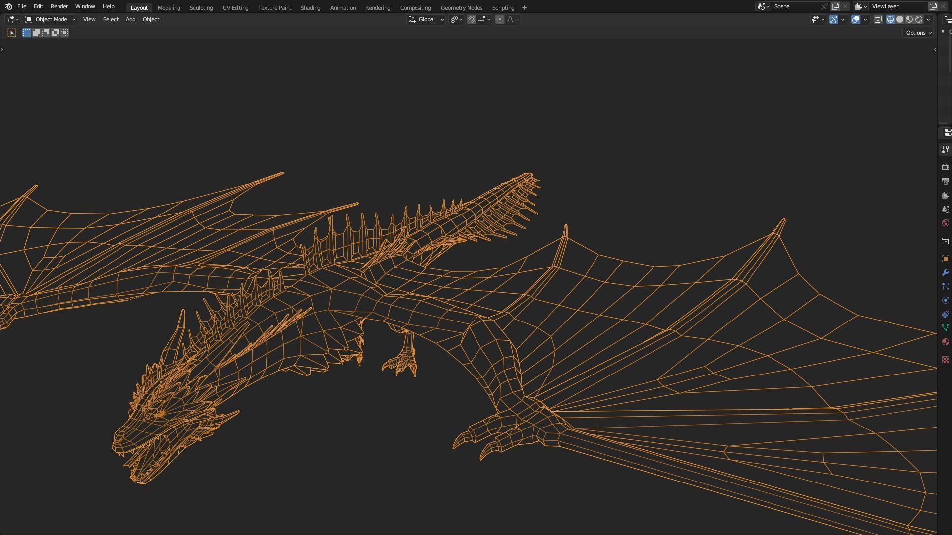Open the View Layer properties tab

[945, 195]
